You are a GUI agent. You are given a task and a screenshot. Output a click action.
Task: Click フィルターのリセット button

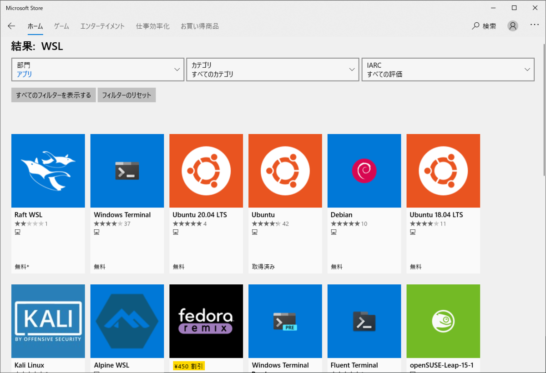click(126, 95)
